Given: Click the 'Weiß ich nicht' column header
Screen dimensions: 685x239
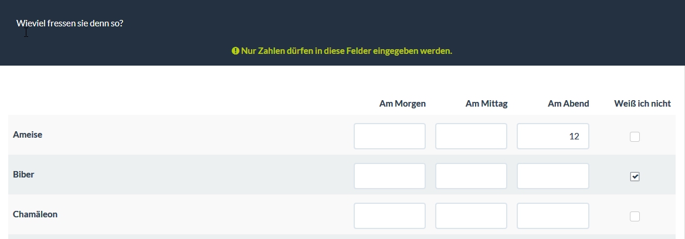Looking at the screenshot, I should (x=642, y=104).
